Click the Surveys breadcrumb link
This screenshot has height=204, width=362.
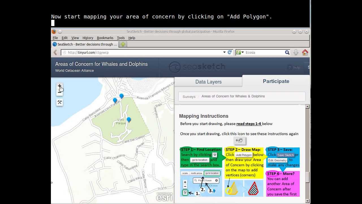coord(189,97)
